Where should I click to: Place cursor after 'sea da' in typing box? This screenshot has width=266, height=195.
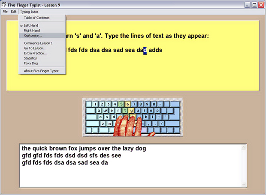pos(108,162)
